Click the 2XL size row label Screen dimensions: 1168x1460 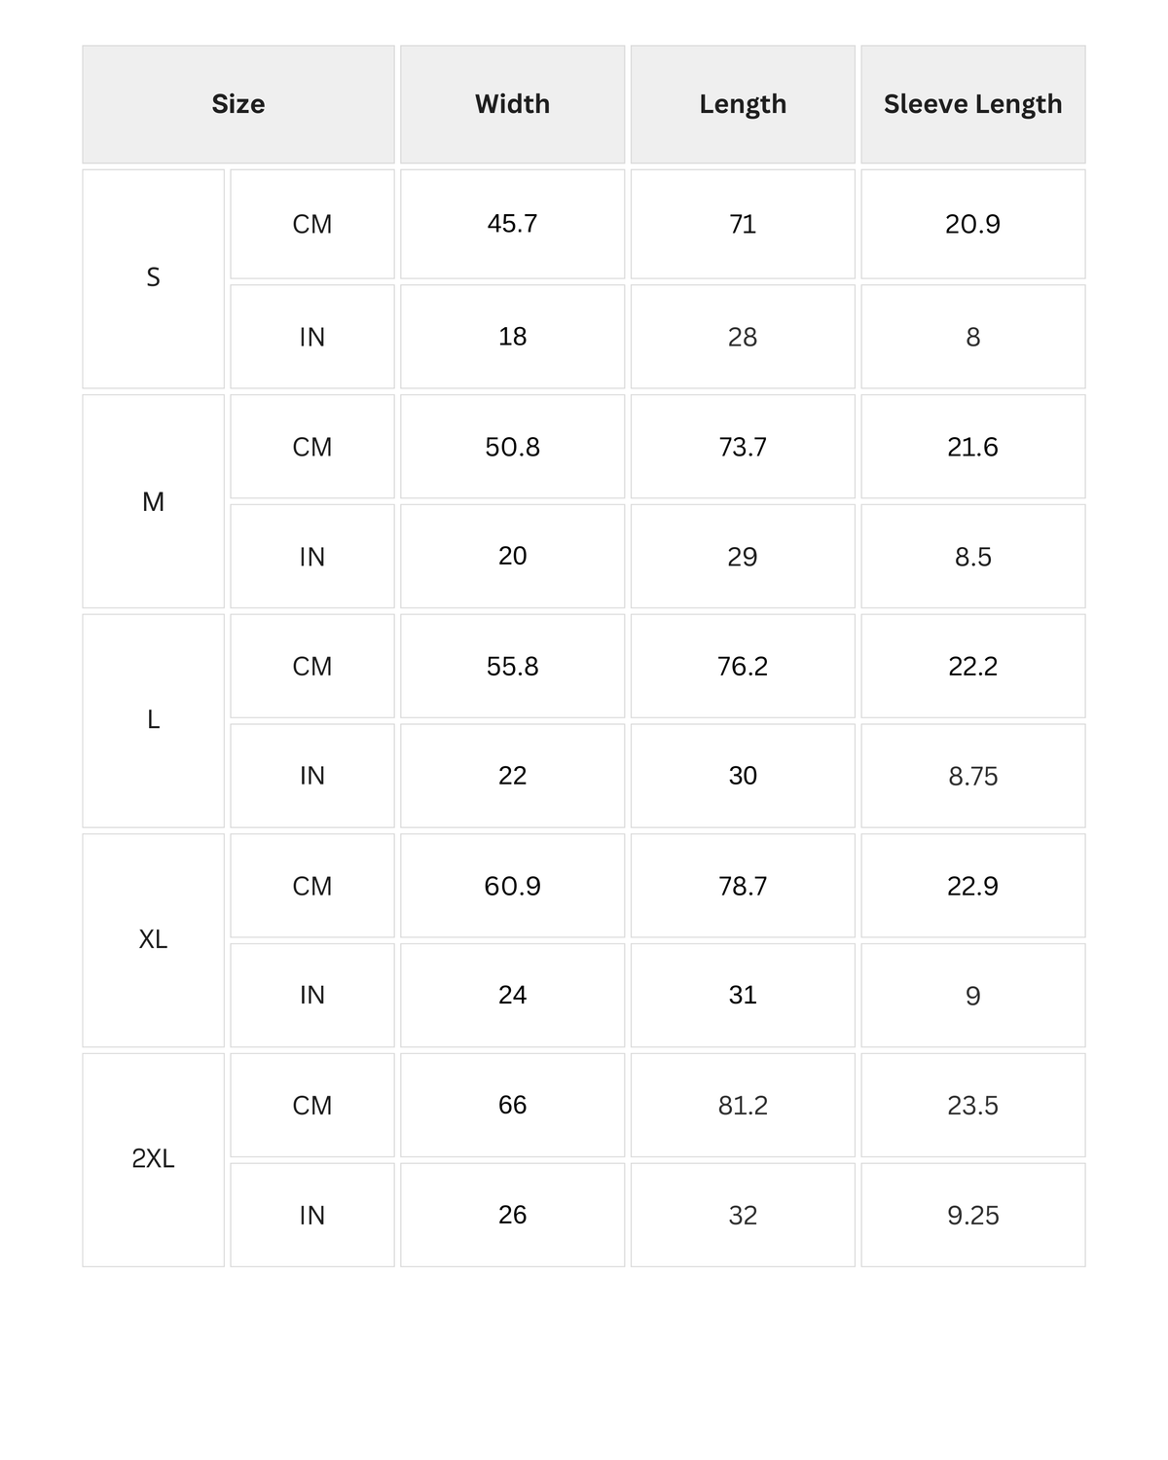click(x=153, y=1159)
